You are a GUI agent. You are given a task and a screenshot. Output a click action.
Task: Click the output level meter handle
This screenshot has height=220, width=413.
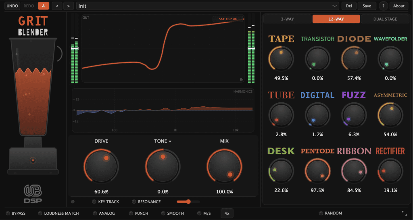(x=251, y=48)
